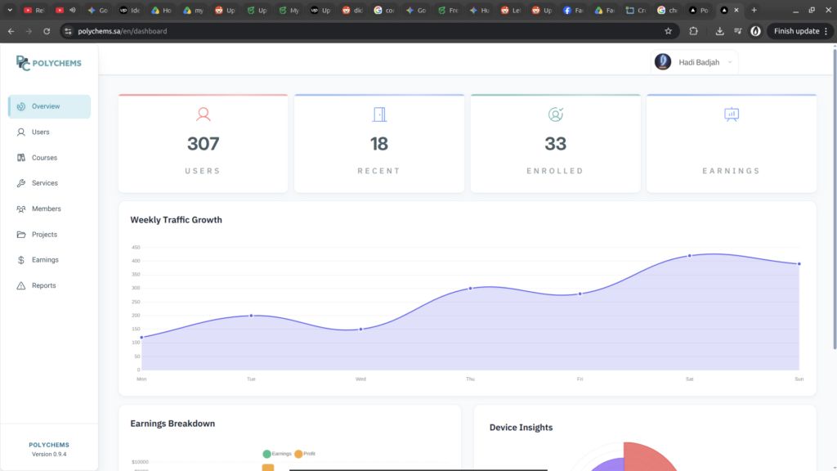
Task: Click the page vertical scrollbar
Action: pyautogui.click(x=835, y=199)
